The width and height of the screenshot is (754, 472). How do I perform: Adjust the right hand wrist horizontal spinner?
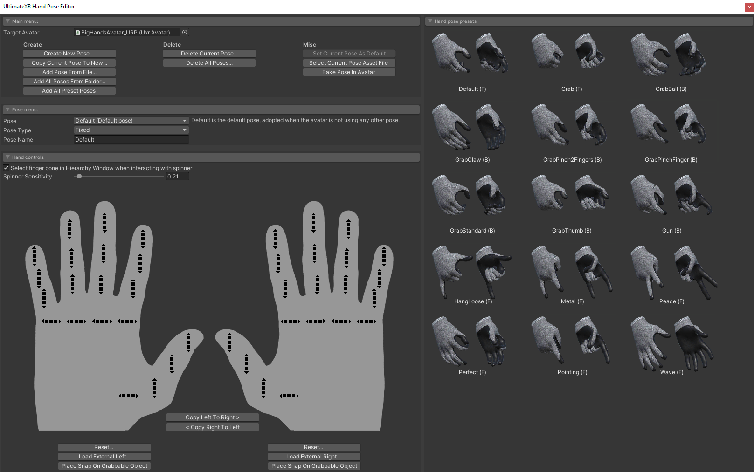[289, 396]
